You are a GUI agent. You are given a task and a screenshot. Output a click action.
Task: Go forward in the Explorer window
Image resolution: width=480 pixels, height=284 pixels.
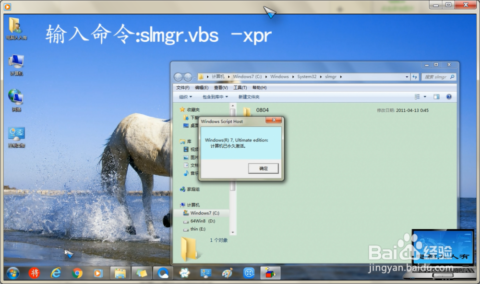pyautogui.click(x=188, y=77)
